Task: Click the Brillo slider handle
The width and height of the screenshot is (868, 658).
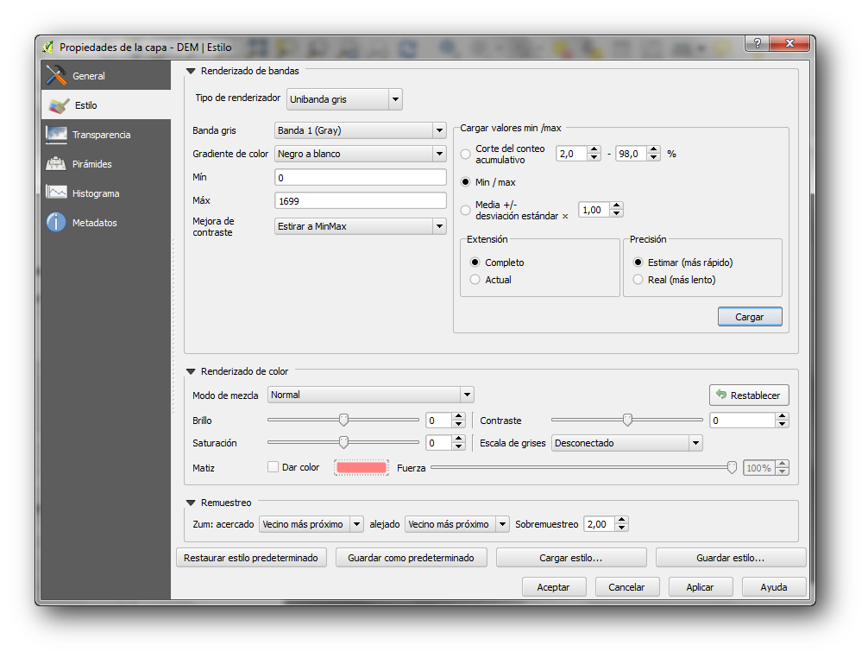Action: 343,420
